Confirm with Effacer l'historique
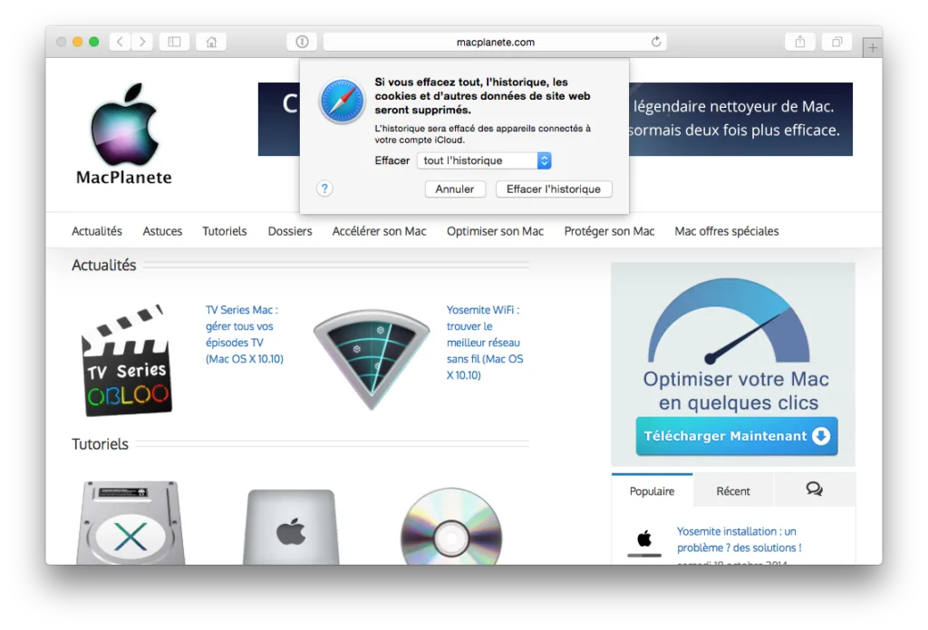928x630 pixels. point(554,189)
